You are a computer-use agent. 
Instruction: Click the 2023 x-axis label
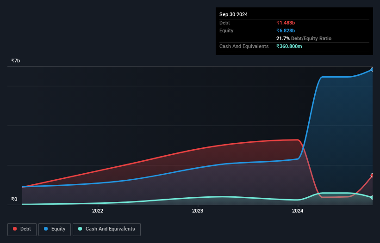point(198,211)
